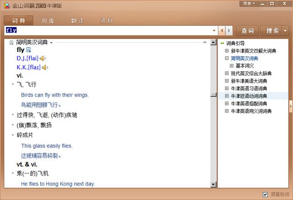Toggle 屏幕取词 checkbox
Image resolution: width=293 pixels, height=200 pixels.
(x=265, y=195)
